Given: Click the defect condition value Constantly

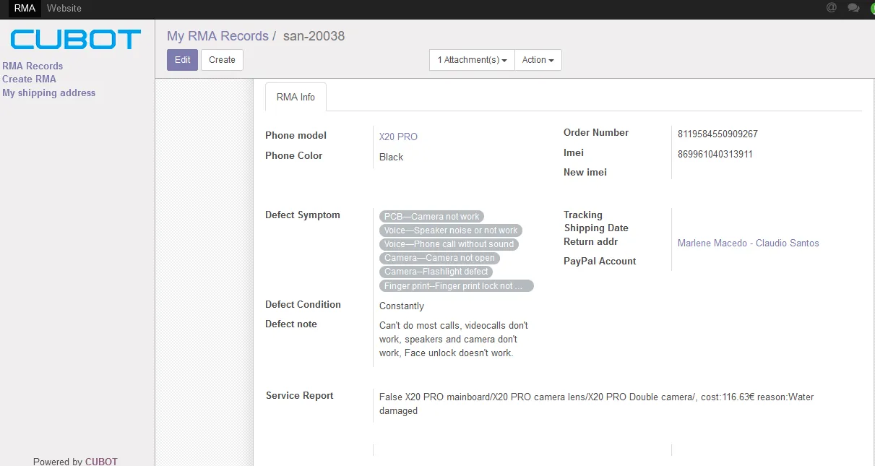Looking at the screenshot, I should pos(402,306).
